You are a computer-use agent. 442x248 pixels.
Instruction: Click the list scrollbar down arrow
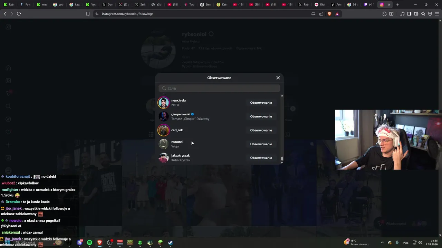[x=282, y=163]
